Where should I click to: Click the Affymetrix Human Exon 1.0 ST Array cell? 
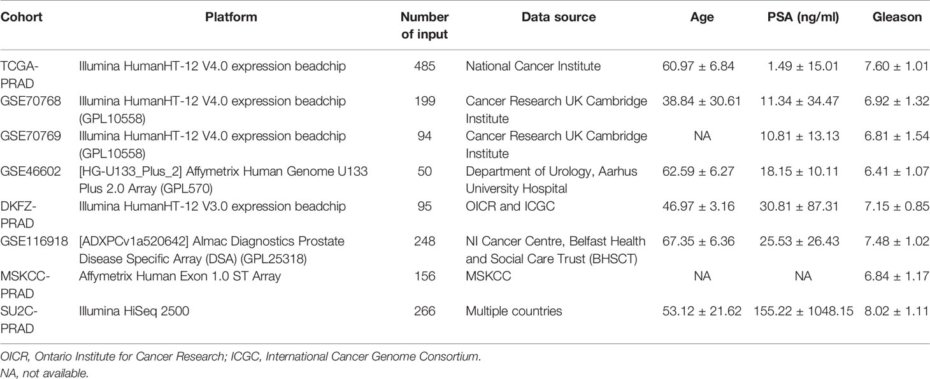(180, 276)
